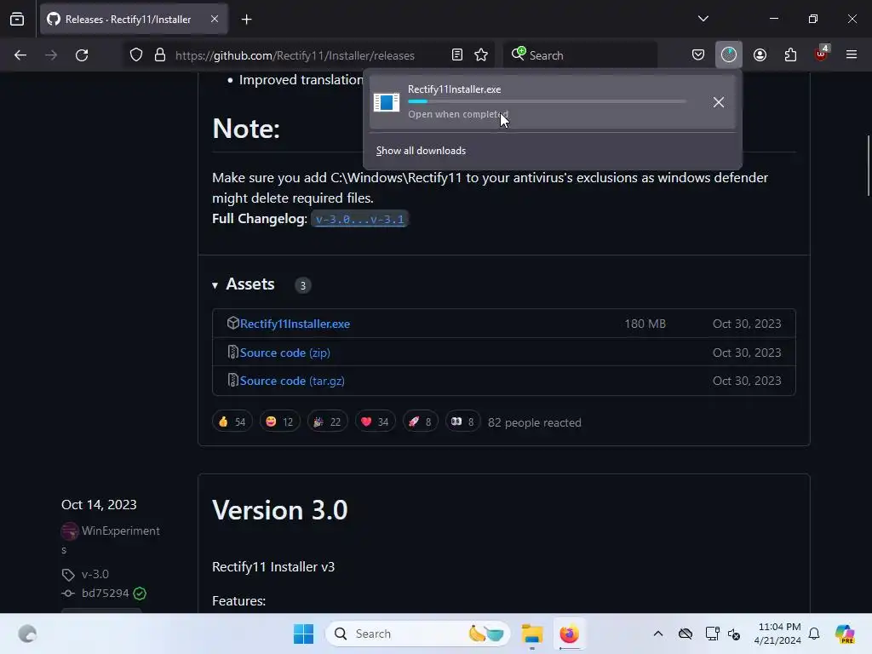Toggle eyes reaction 8
This screenshot has height=654, width=872.
click(x=462, y=422)
